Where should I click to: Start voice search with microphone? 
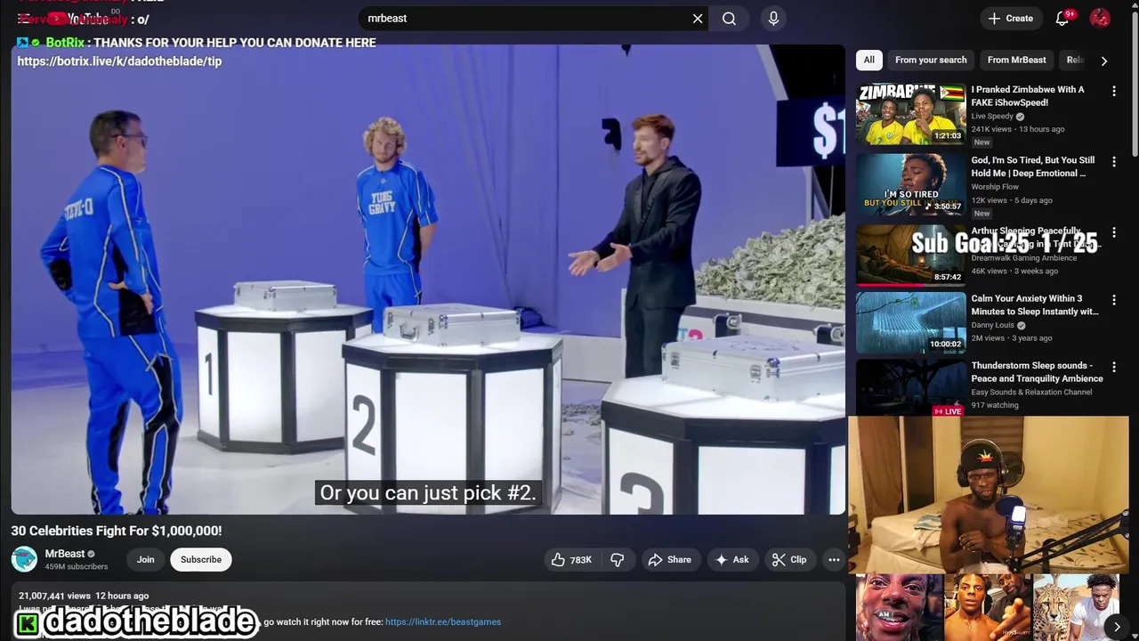(773, 18)
